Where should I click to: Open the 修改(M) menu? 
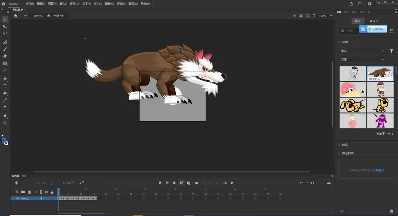point(75,4)
